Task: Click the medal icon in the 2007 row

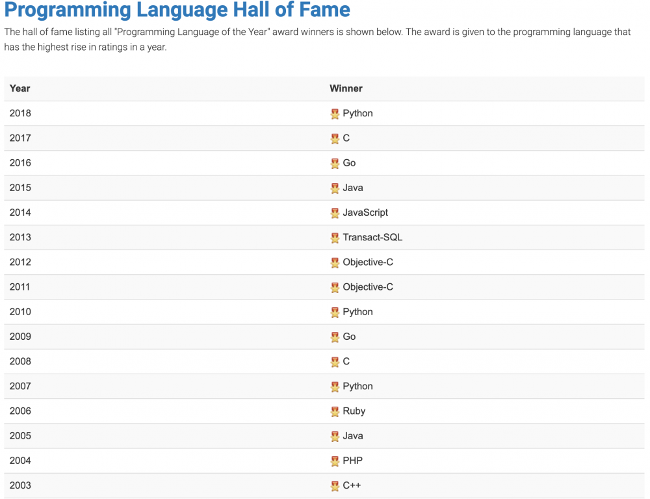Action: 335,387
